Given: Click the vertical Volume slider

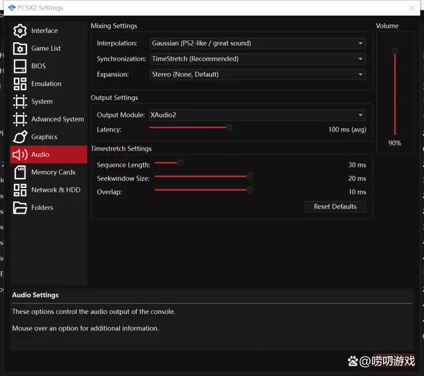Looking at the screenshot, I should tap(395, 91).
